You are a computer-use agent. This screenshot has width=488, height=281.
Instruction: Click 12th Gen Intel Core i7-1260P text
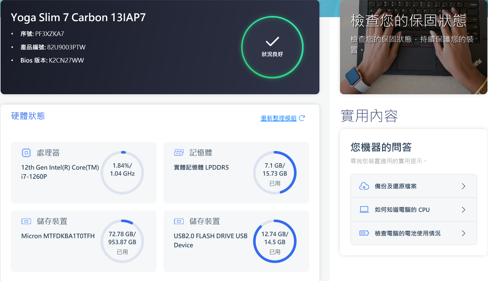coord(60,172)
